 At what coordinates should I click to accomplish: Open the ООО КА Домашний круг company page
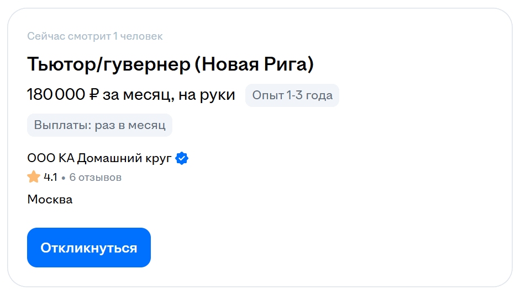pos(99,158)
